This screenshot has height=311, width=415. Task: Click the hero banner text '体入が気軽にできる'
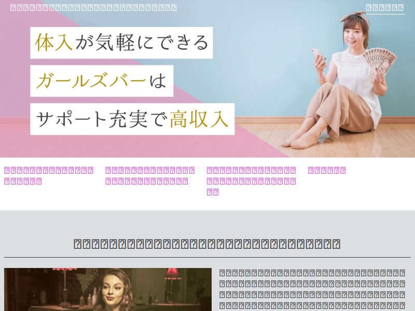[x=121, y=43]
